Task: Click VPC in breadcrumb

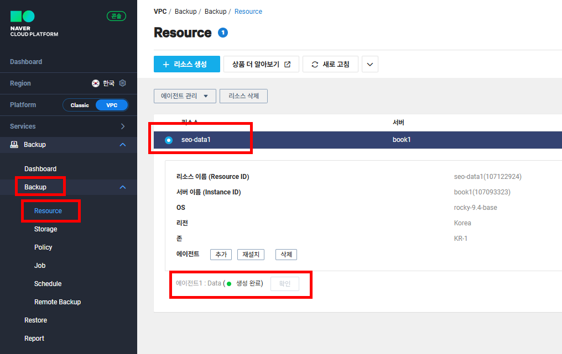Action: click(160, 12)
